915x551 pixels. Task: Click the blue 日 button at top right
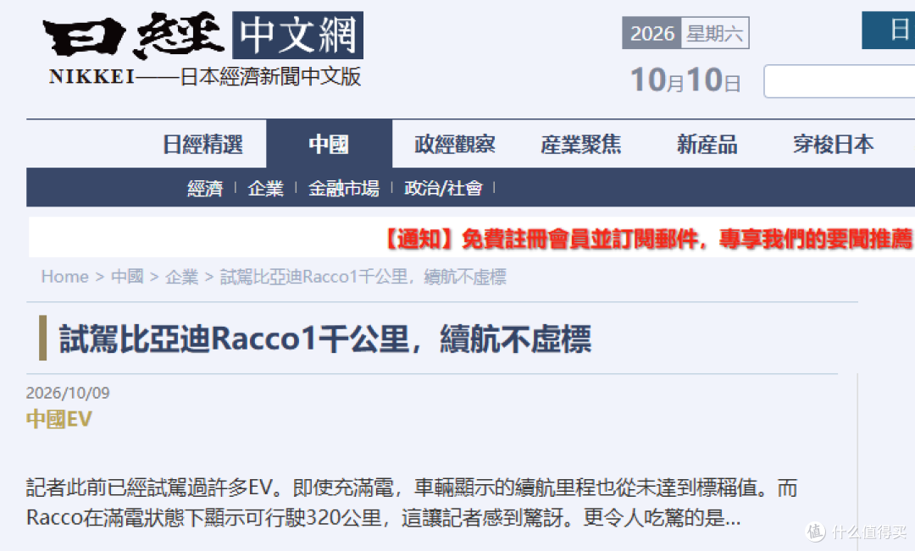[x=888, y=30]
